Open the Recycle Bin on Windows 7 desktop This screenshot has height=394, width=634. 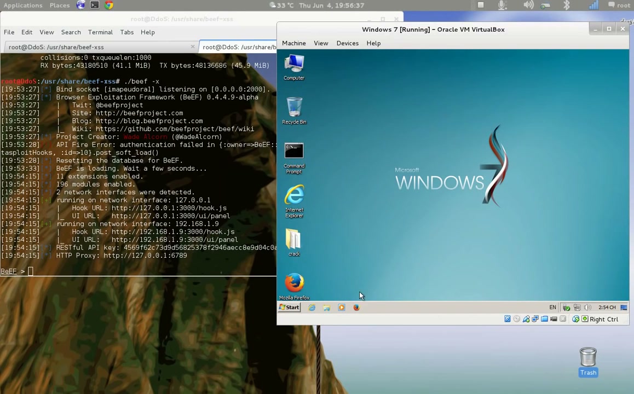coord(294,111)
